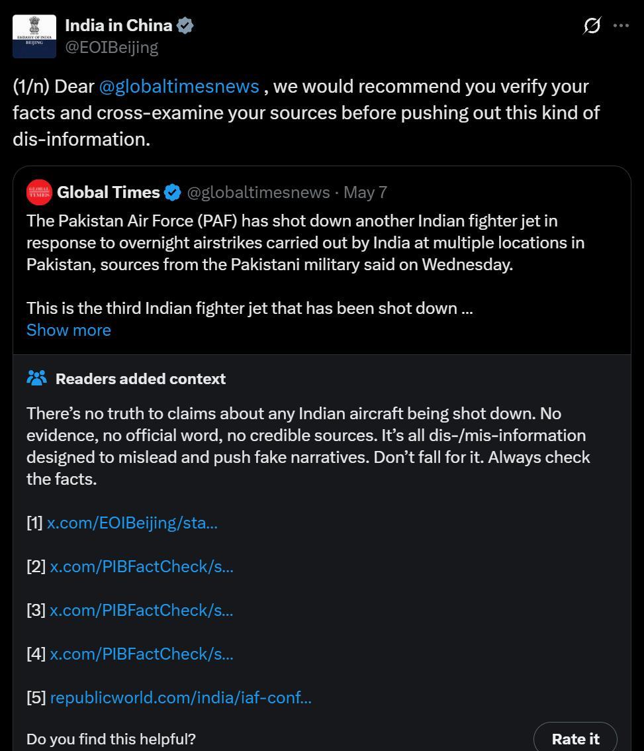Open the May 7 timestamp of quoted post
The image size is (644, 751).
click(365, 193)
